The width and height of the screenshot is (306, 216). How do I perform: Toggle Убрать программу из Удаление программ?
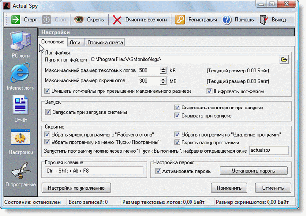[177, 134]
